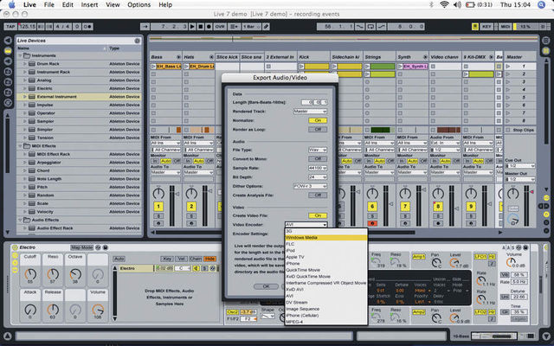Click the transport Play button

coord(192,27)
